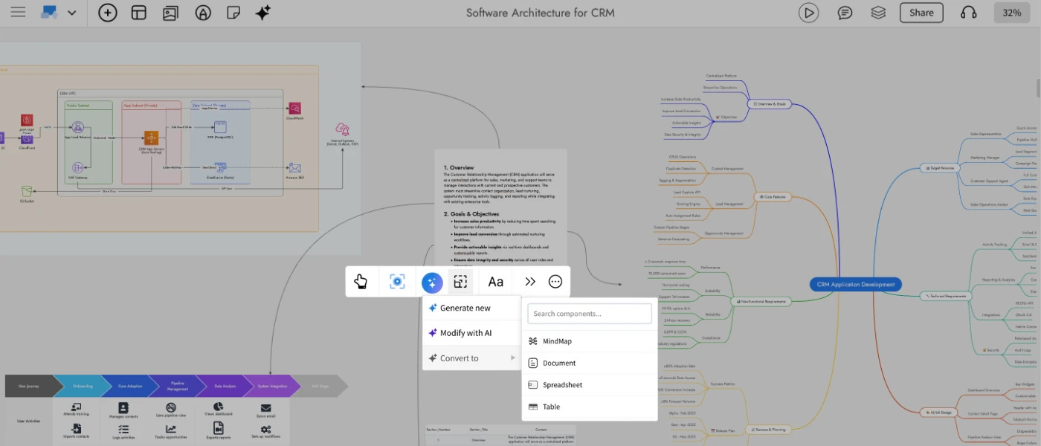Open the AI sparkle assistant in top toolbar
The height and width of the screenshot is (446, 1041).
click(x=264, y=13)
